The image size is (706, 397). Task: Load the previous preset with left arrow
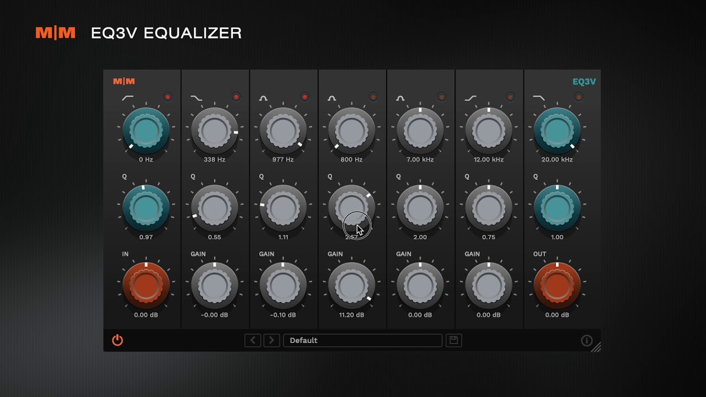(253, 340)
